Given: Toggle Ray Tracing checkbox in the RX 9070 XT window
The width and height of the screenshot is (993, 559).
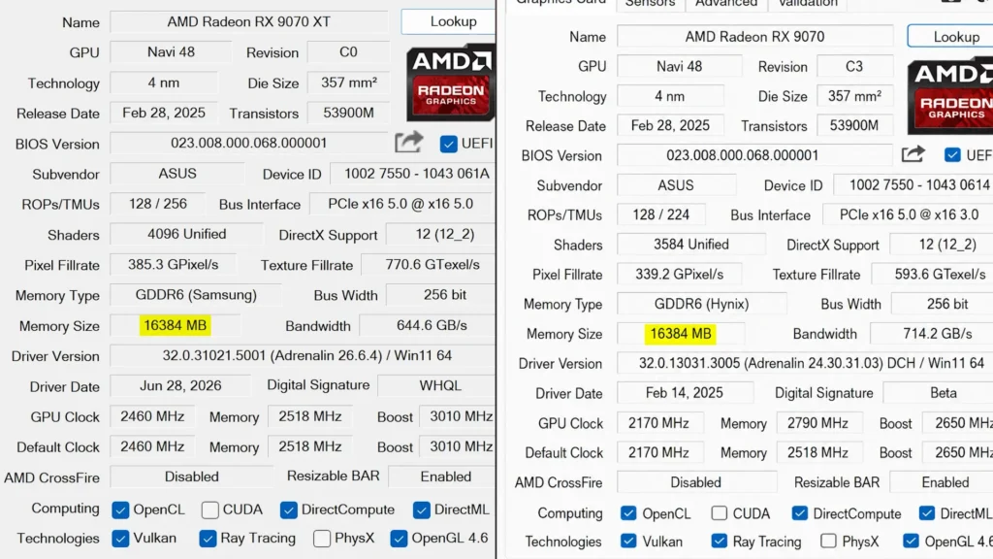Looking at the screenshot, I should coord(208,539).
